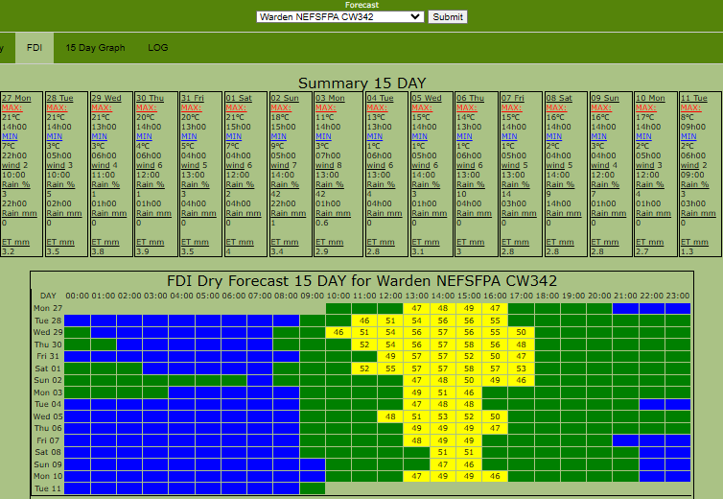The width and height of the screenshot is (723, 499).
Task: Open the Warden NEFSFPA CW342 station dropdown
Action: pyautogui.click(x=339, y=16)
